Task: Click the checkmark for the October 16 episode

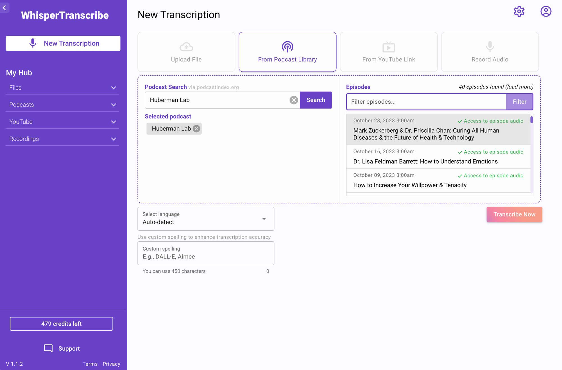Action: click(x=460, y=152)
